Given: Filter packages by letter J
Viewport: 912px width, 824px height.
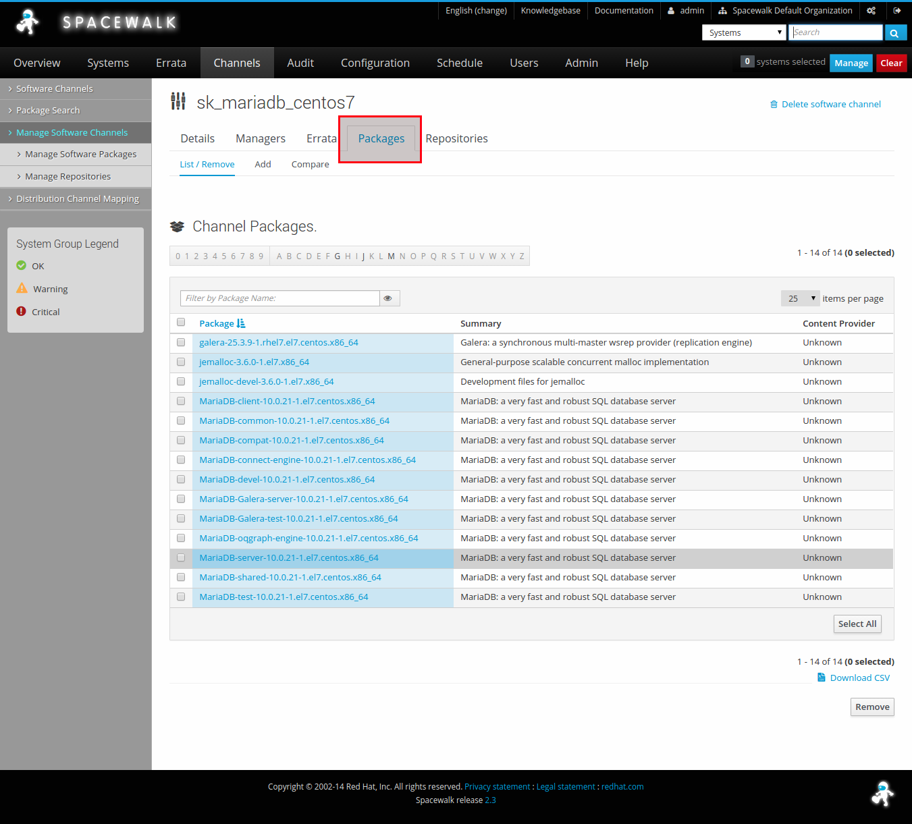Looking at the screenshot, I should (363, 256).
